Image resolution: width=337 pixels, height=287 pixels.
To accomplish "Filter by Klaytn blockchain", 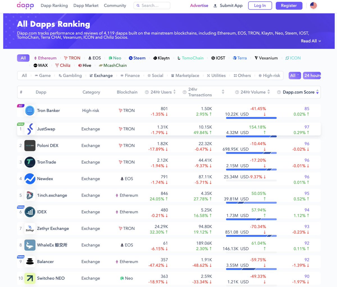I will (161, 58).
